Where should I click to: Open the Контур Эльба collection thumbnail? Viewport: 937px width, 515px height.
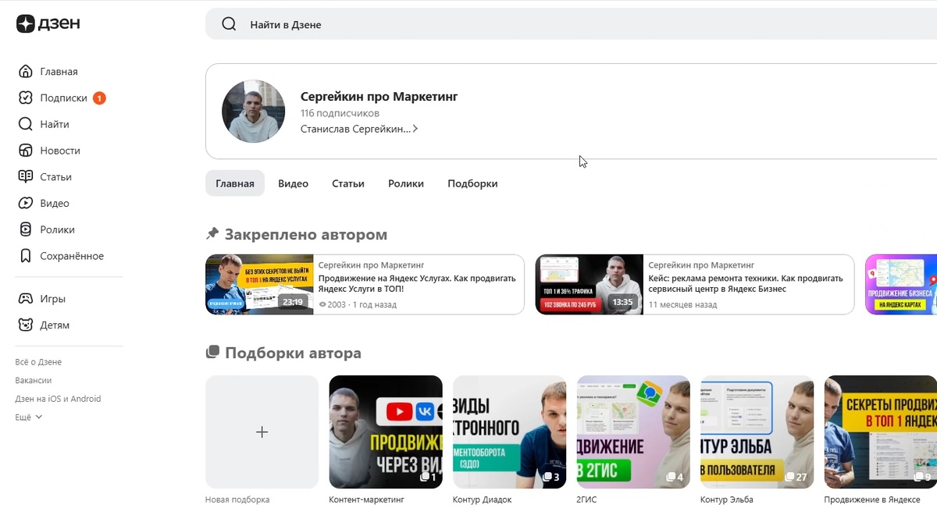(x=757, y=432)
